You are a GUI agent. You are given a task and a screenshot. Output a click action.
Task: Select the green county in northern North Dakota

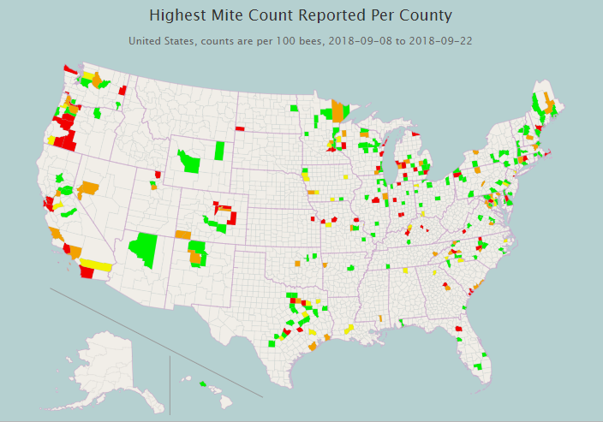[x=294, y=109]
